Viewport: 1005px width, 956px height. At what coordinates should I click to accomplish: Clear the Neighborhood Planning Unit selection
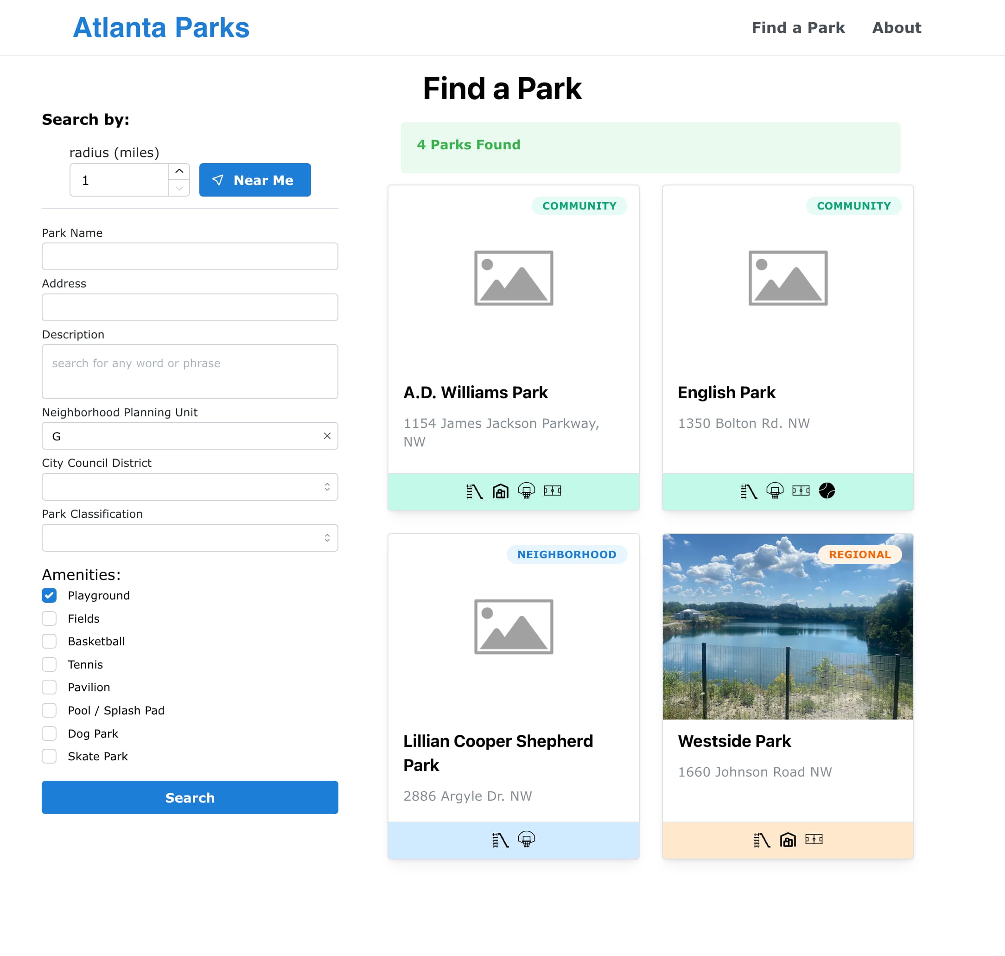tap(327, 436)
